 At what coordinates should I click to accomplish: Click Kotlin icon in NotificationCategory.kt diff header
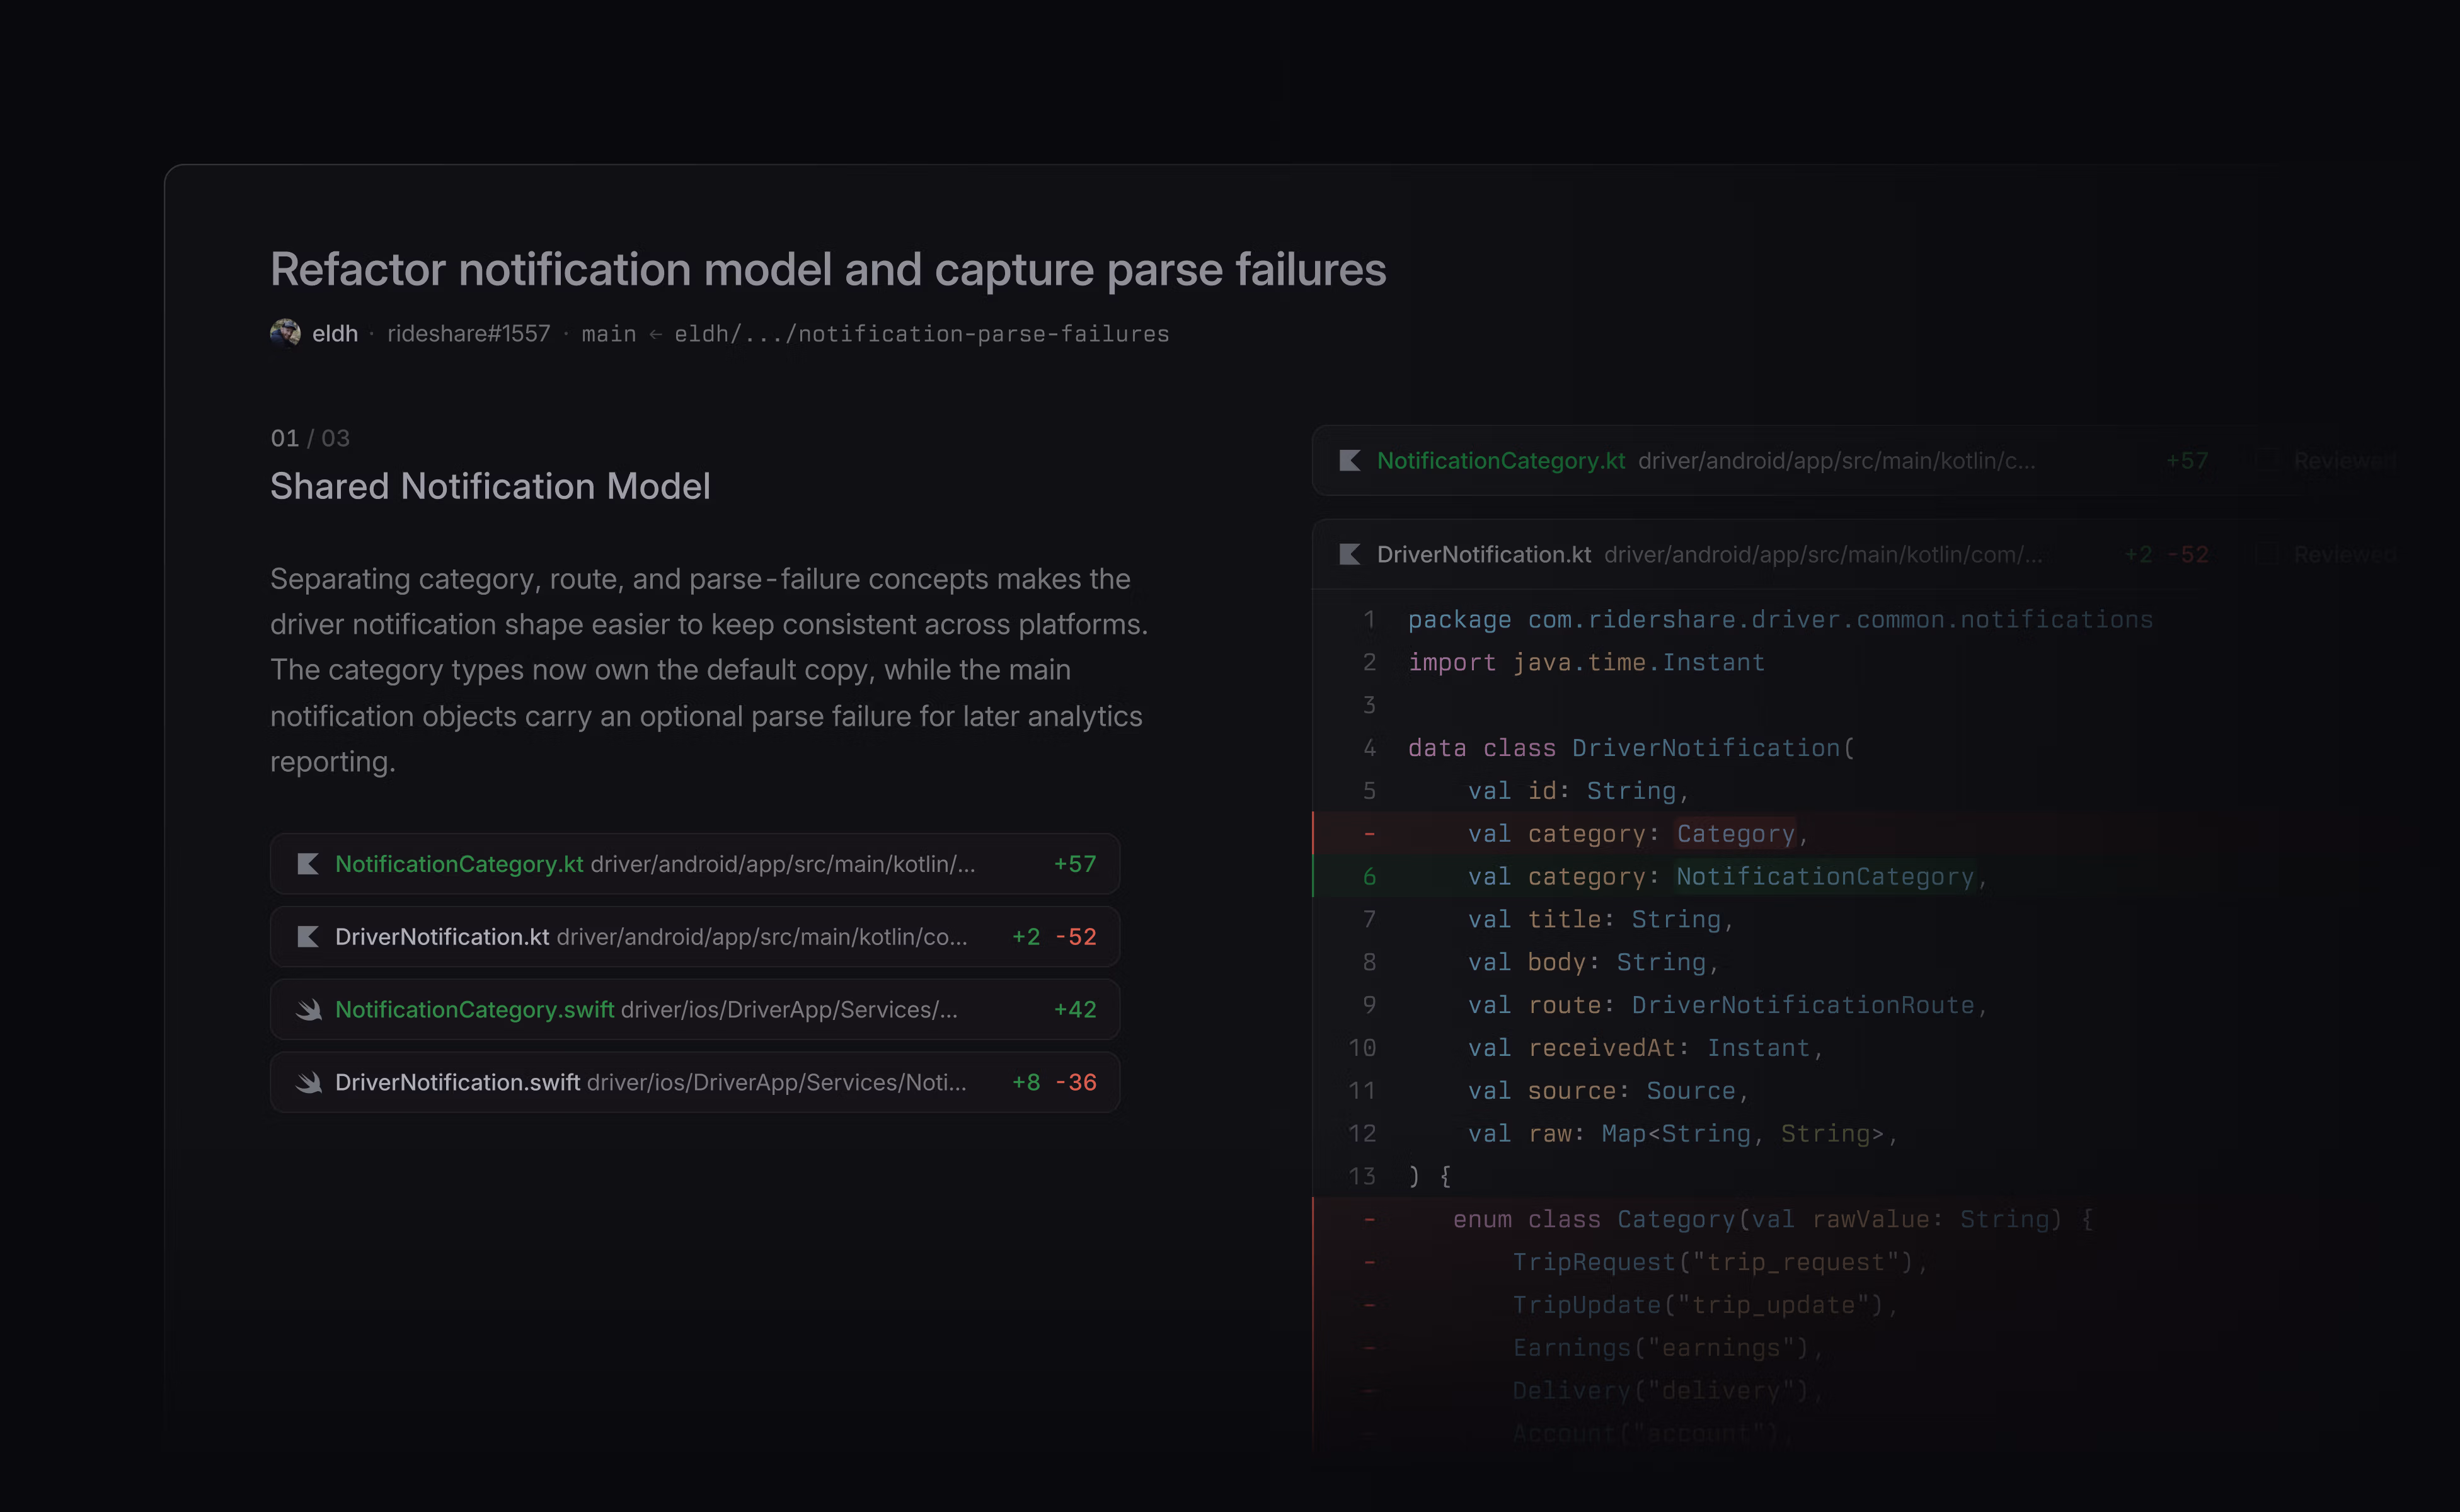1350,461
